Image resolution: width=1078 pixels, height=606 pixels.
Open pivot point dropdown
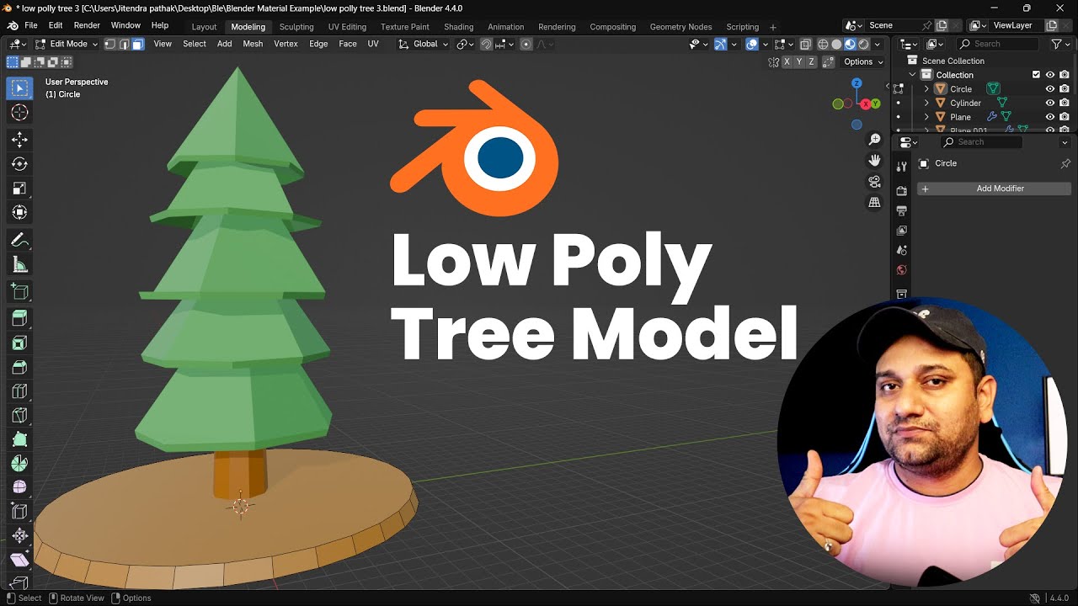(466, 44)
